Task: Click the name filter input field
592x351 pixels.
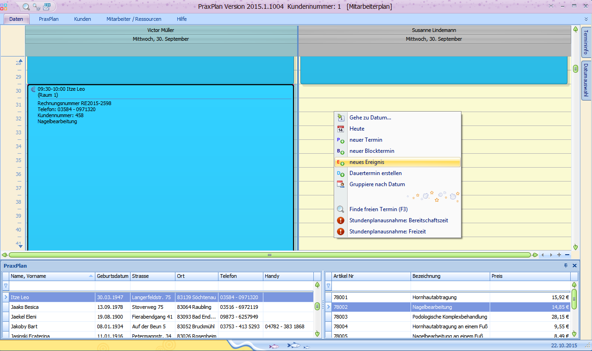Action: pyautogui.click(x=52, y=286)
